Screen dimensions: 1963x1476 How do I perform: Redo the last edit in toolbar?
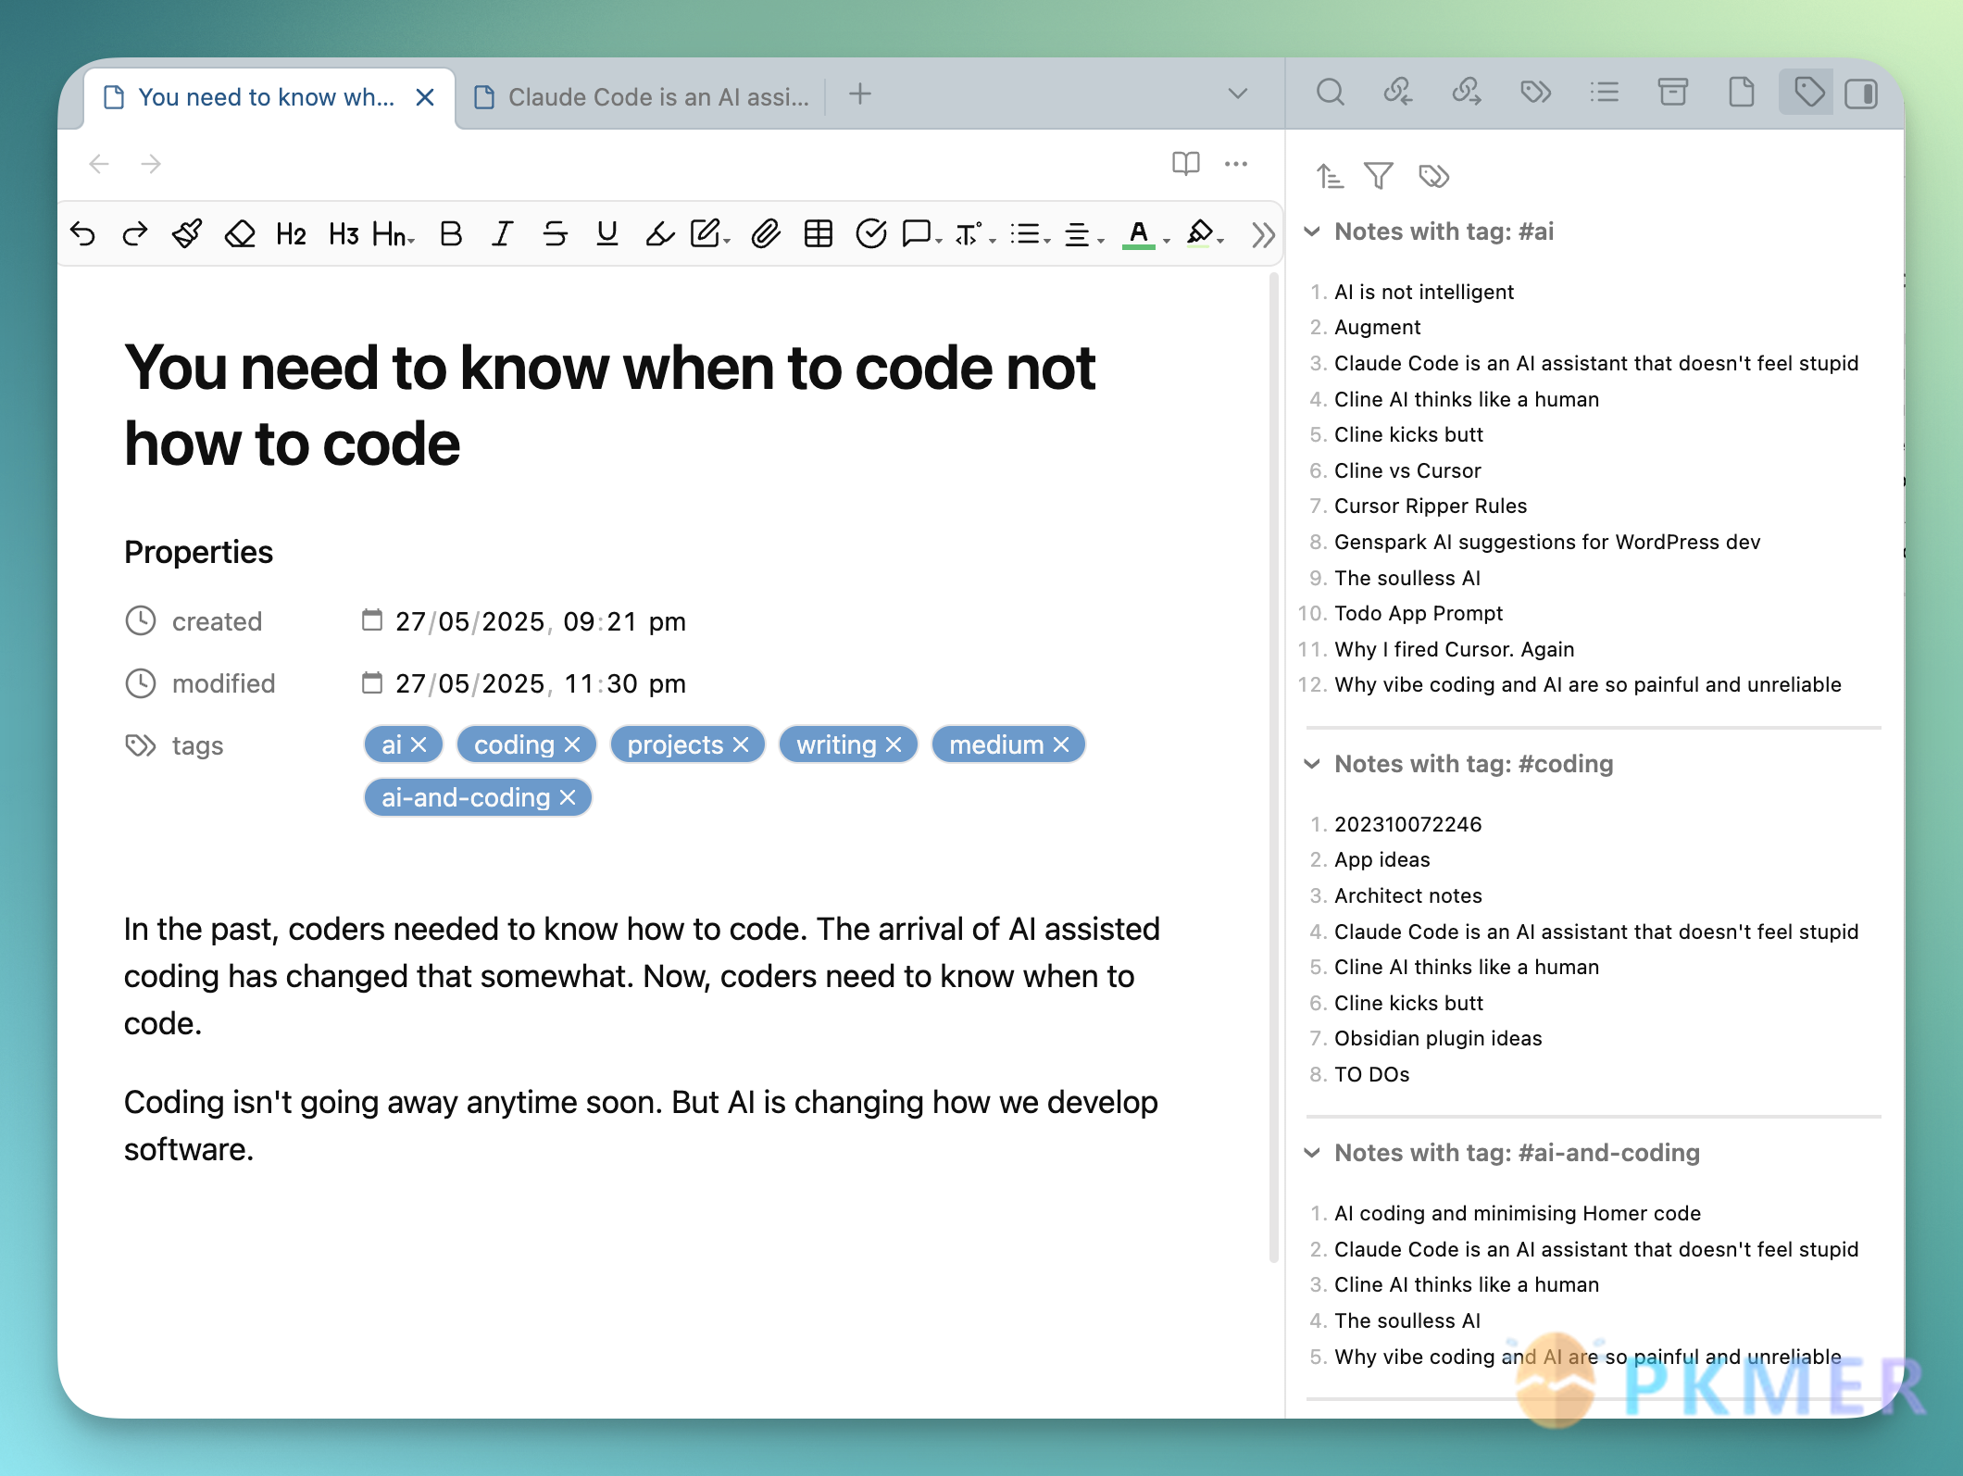click(x=135, y=234)
